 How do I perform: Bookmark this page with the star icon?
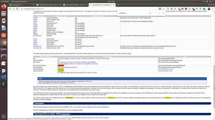click(x=164, y=9)
